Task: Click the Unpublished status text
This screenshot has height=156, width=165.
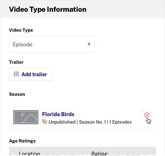Action: click(62, 122)
